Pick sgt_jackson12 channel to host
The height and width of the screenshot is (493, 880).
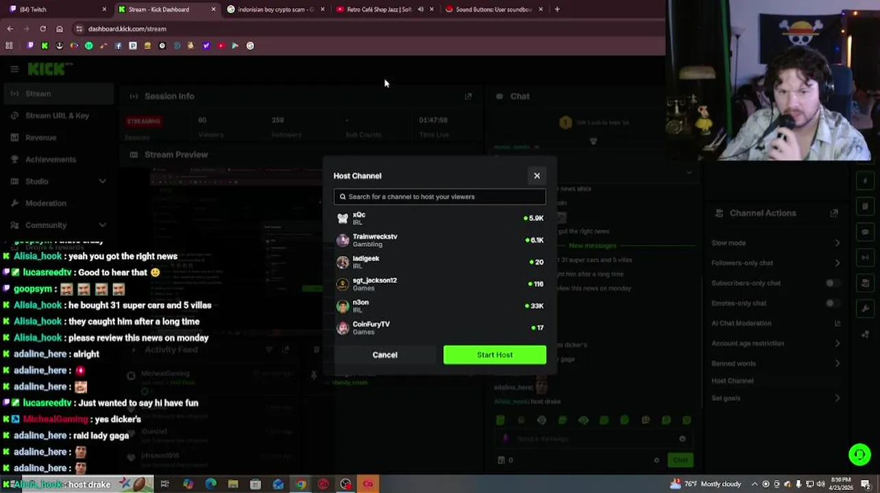(x=439, y=284)
